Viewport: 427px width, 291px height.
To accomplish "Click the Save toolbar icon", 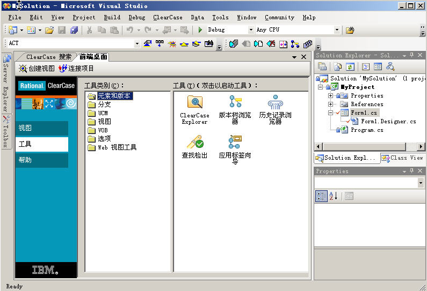I will [62, 30].
